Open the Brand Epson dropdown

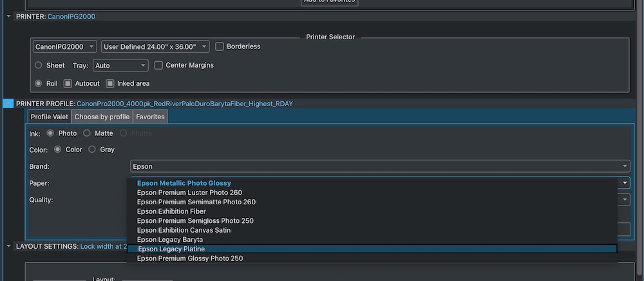coord(381,166)
